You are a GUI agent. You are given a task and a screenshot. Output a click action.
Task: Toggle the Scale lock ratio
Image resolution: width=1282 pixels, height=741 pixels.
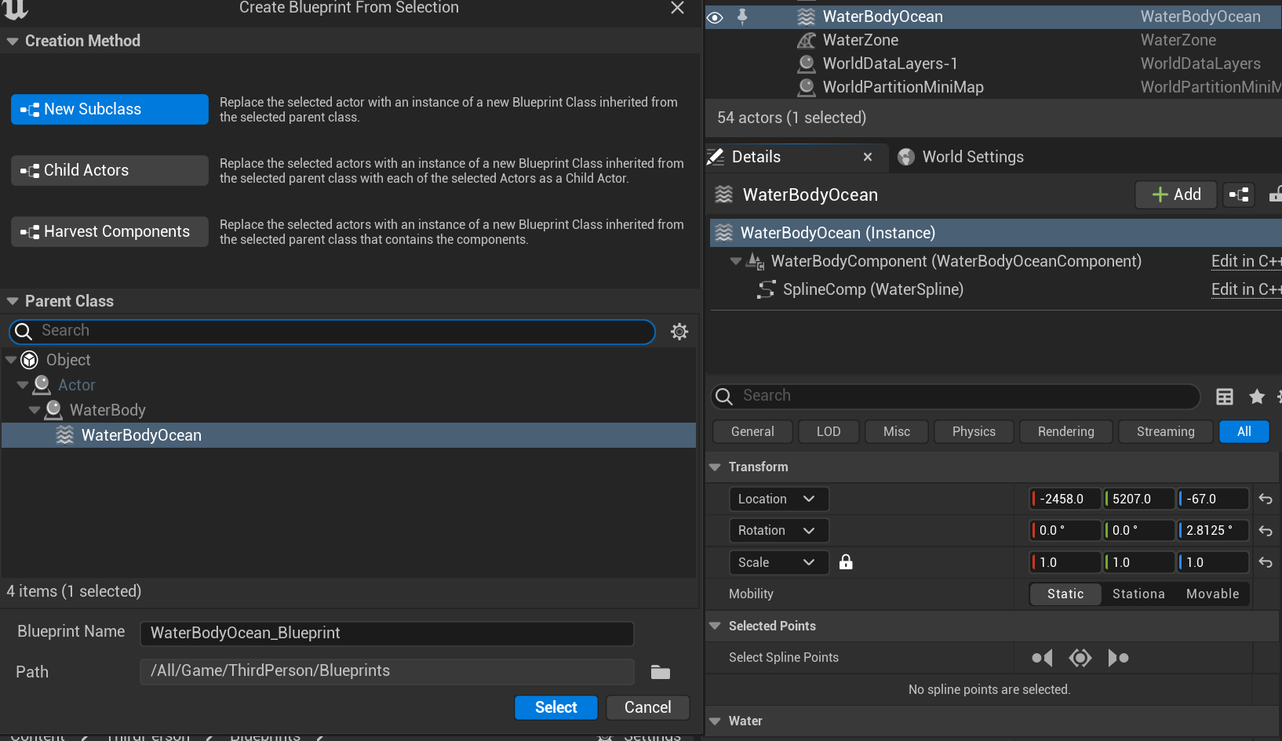(x=846, y=562)
